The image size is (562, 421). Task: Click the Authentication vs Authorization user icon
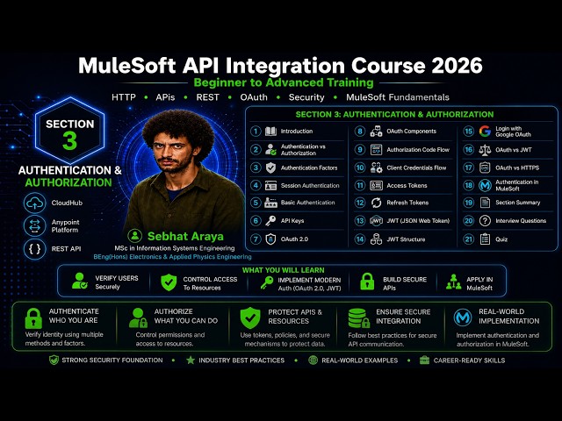coord(270,149)
